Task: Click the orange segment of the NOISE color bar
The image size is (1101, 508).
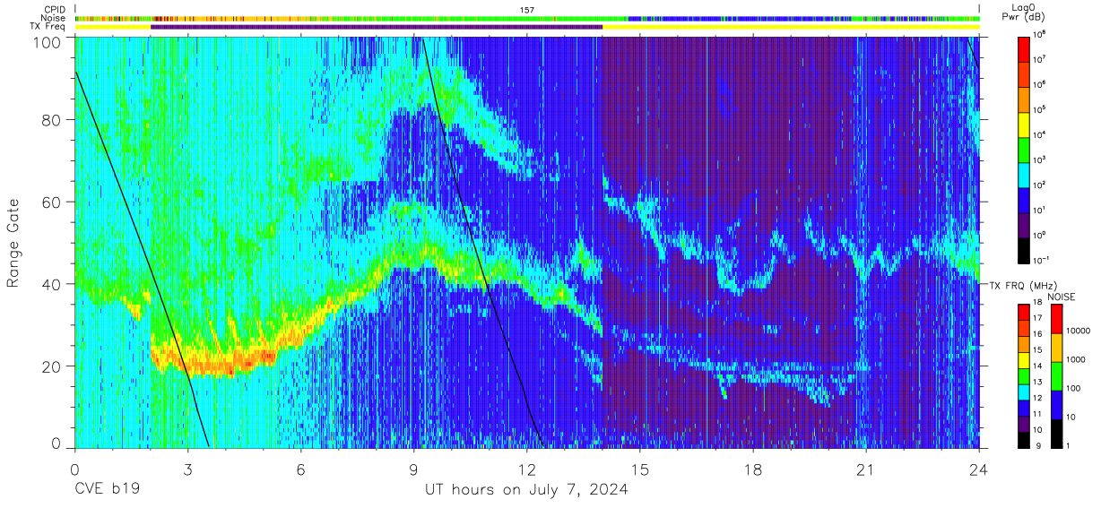Action: (x=1056, y=346)
